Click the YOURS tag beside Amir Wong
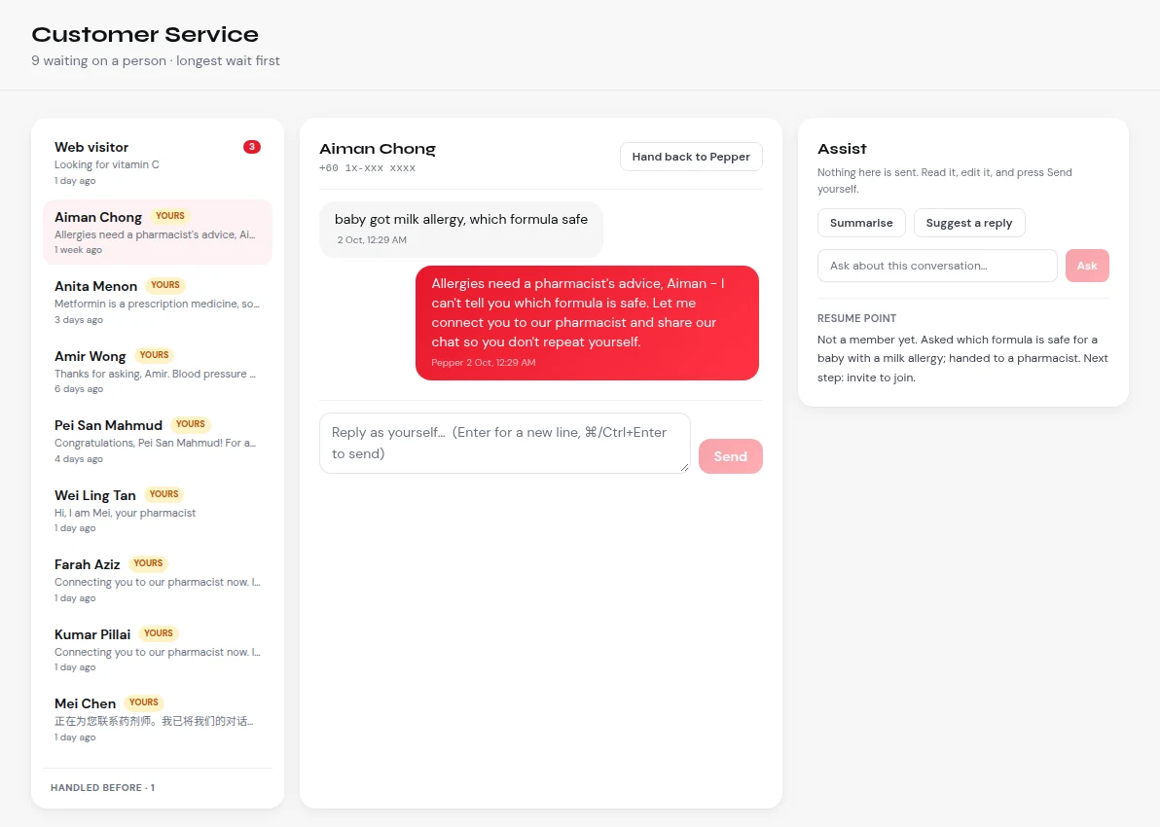 pos(154,355)
